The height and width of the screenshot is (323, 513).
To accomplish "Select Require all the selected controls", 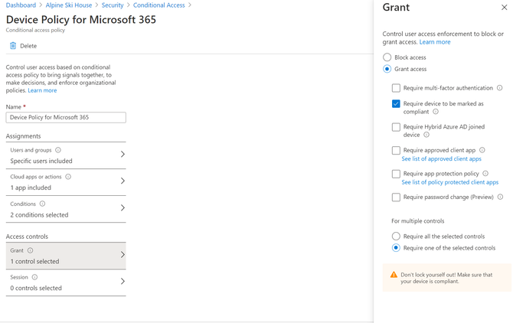I will (x=396, y=236).
